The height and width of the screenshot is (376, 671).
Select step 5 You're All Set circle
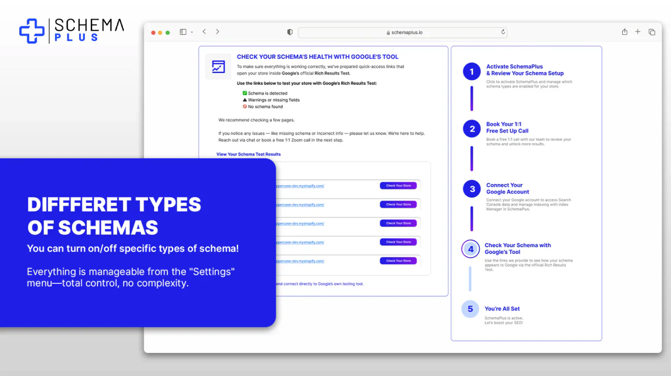pyautogui.click(x=470, y=309)
